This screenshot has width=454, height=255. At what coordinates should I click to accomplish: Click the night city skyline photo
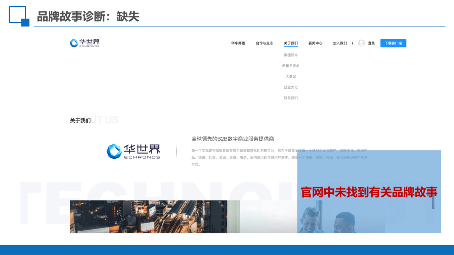click(x=148, y=217)
